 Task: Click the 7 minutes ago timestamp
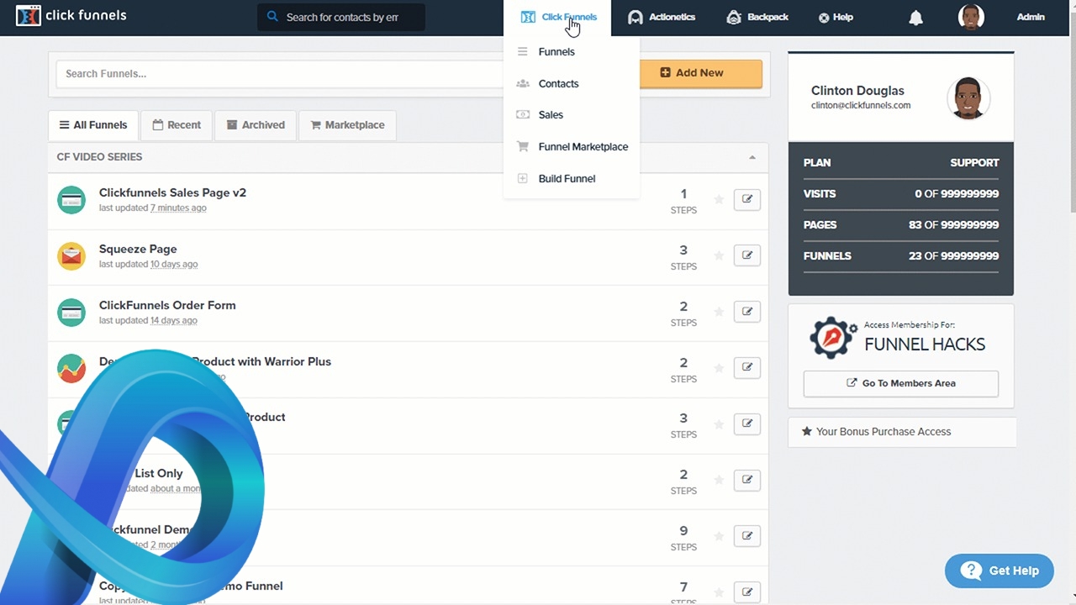pyautogui.click(x=178, y=208)
